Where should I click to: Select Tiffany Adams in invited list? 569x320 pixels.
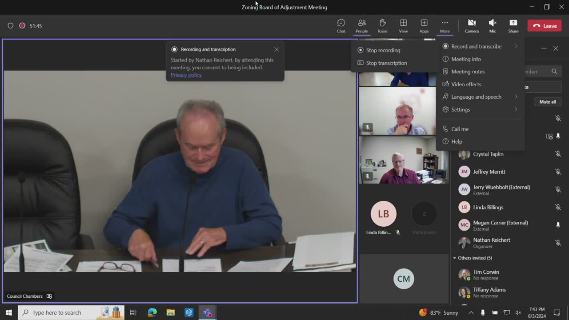point(509,292)
